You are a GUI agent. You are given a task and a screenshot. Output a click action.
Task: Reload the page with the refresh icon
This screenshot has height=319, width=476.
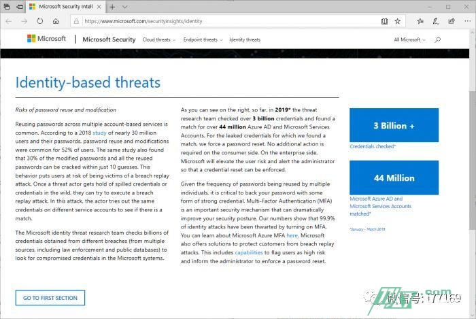click(x=39, y=21)
